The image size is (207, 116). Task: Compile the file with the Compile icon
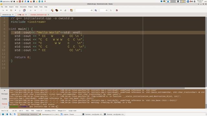[52, 10]
